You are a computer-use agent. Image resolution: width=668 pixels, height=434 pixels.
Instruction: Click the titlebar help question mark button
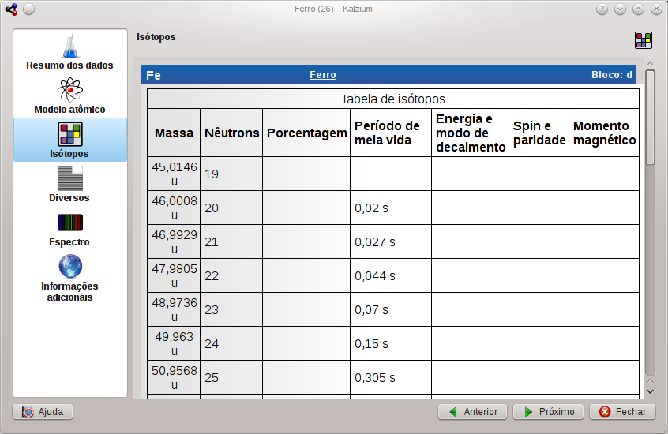(602, 9)
